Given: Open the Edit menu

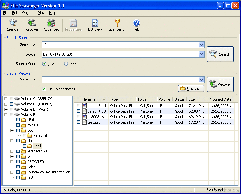Looking at the screenshot, I should (x=15, y=13).
